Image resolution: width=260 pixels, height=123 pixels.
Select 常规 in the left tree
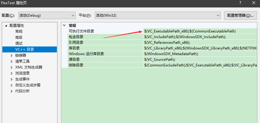click(x=19, y=32)
